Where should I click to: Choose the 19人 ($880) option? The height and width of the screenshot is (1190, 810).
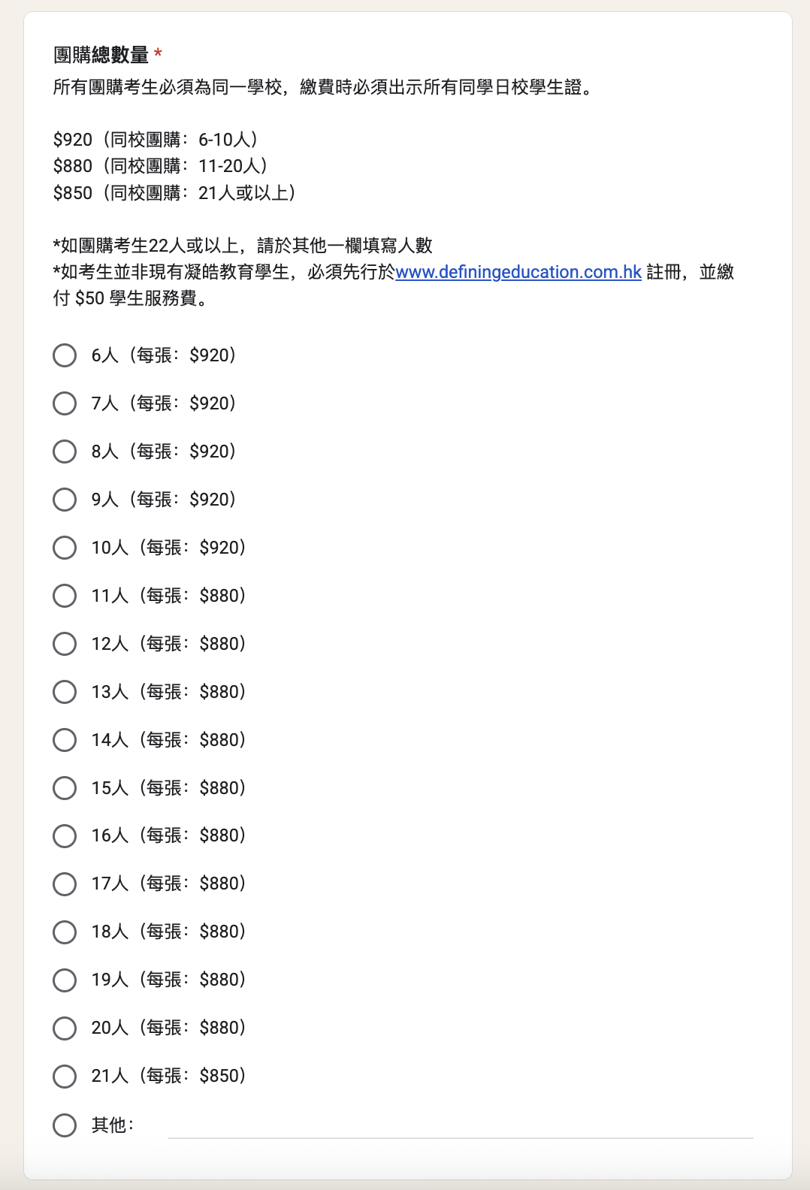(65, 980)
